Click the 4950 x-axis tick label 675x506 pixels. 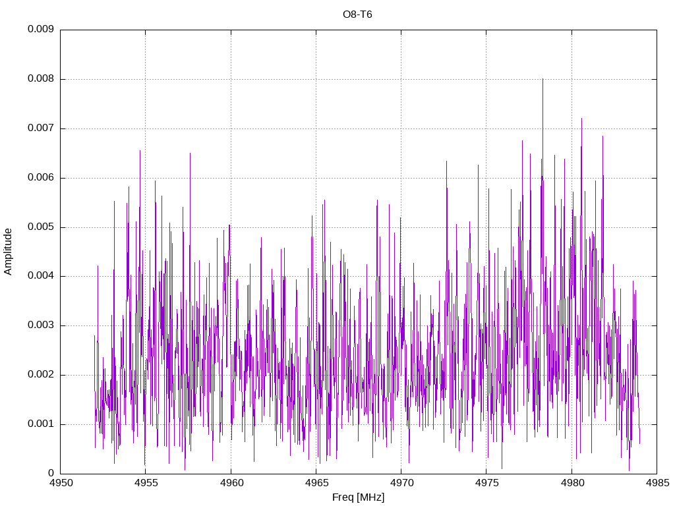61,483
